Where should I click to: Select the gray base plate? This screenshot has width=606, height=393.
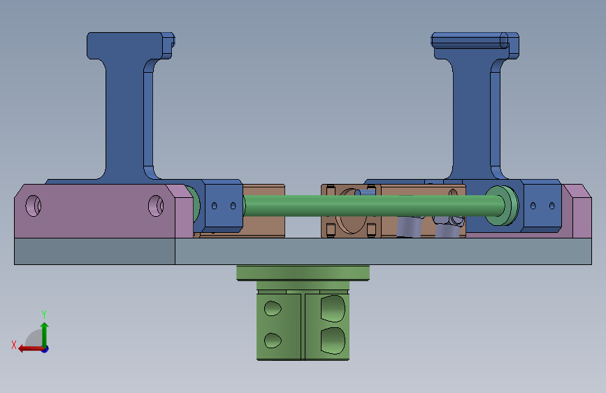(303, 251)
